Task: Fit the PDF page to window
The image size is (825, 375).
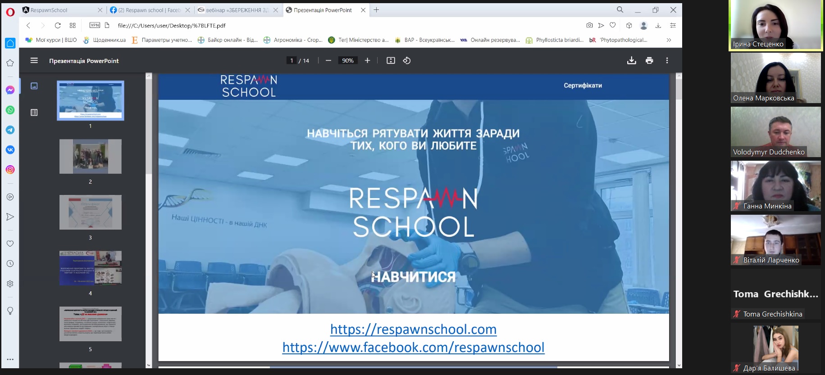Action: 391,60
